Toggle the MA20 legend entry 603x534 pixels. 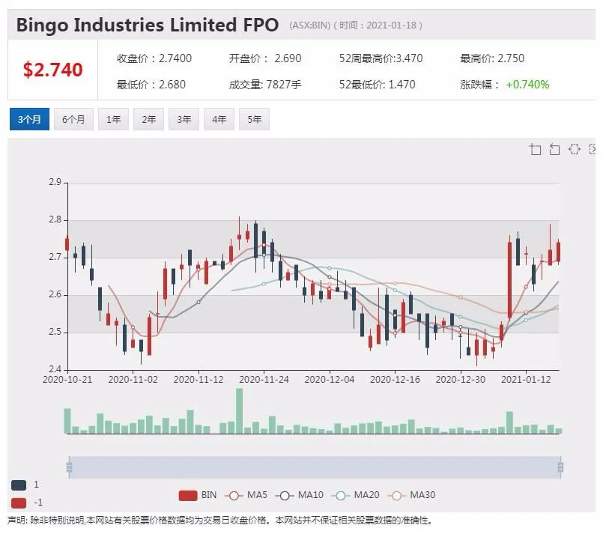355,495
